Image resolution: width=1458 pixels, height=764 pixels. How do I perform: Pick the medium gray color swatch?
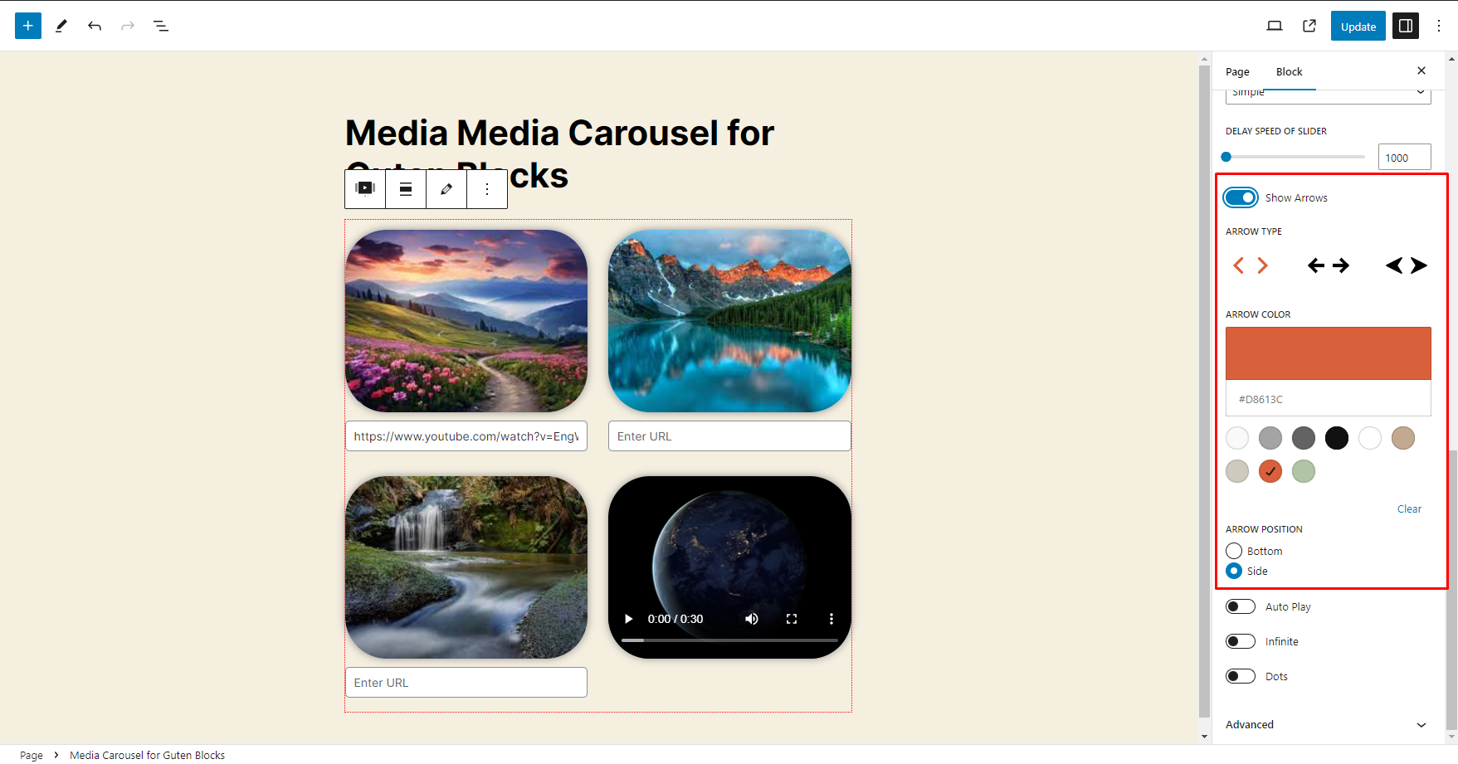(x=1270, y=438)
